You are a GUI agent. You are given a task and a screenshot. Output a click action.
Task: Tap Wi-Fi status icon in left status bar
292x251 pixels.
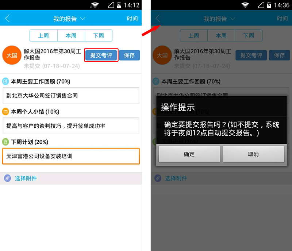click(95, 5)
